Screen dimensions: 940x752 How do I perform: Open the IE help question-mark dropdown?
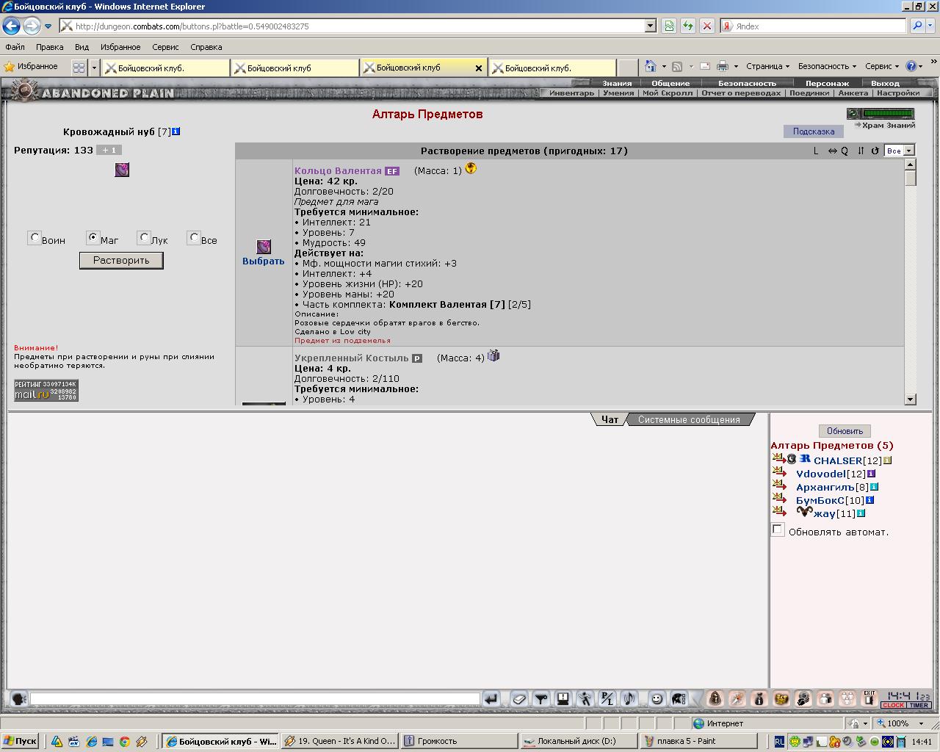coord(914,66)
